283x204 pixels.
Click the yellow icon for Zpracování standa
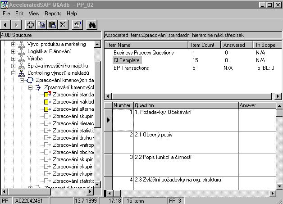pos(48,95)
